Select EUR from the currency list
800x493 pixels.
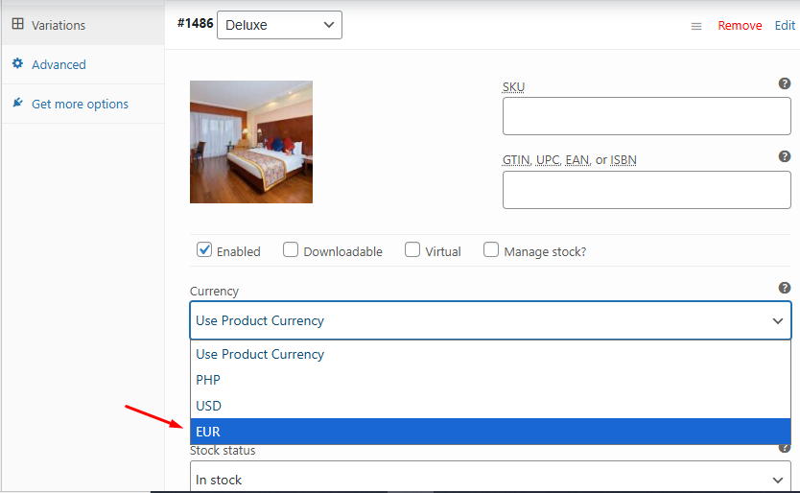(208, 432)
